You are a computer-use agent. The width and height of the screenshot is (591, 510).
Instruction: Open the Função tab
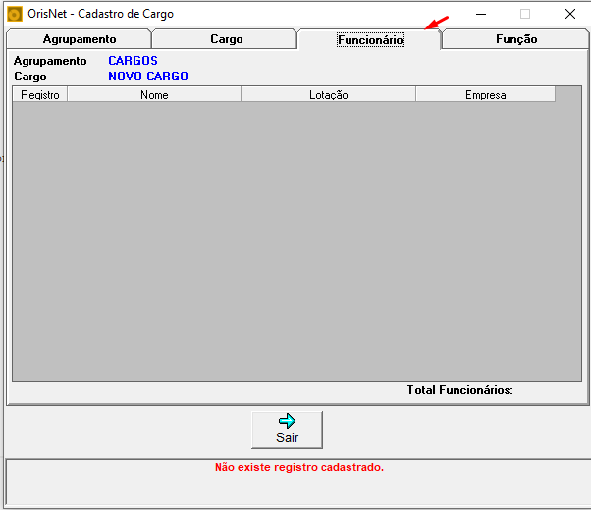(515, 39)
